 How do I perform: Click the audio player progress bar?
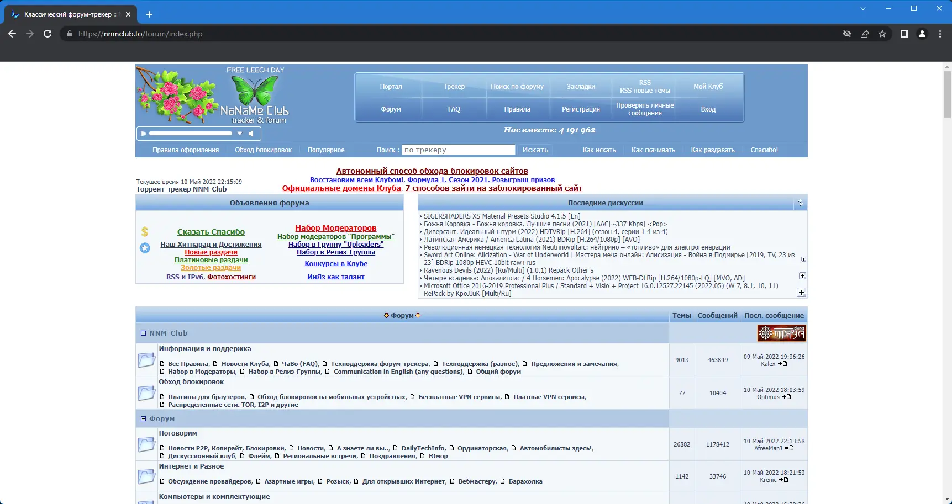tap(191, 134)
